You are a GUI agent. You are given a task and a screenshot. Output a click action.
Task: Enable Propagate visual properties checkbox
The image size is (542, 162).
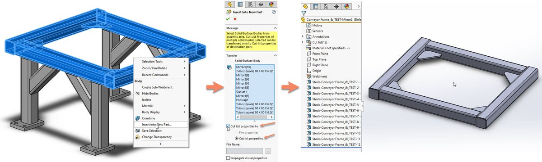click(228, 158)
